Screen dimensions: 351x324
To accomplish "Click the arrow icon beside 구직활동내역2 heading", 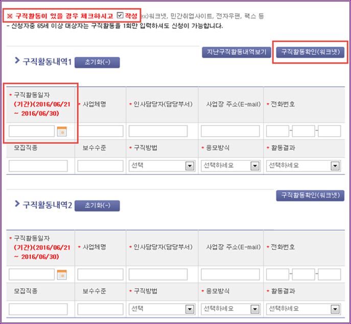I will click(x=17, y=204).
